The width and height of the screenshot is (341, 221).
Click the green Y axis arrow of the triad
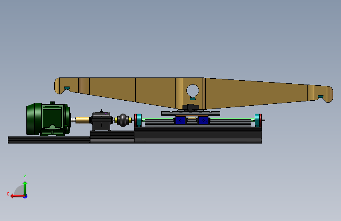25,188
